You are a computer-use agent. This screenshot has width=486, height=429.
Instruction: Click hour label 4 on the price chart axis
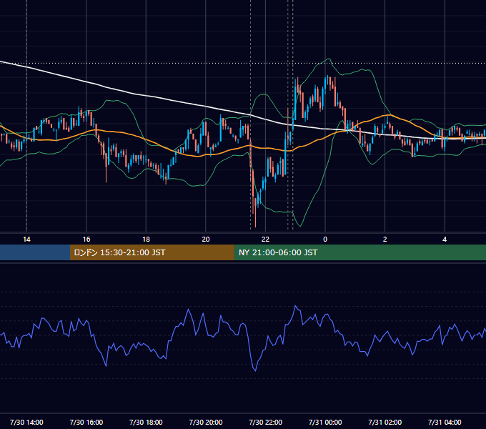coord(445,240)
